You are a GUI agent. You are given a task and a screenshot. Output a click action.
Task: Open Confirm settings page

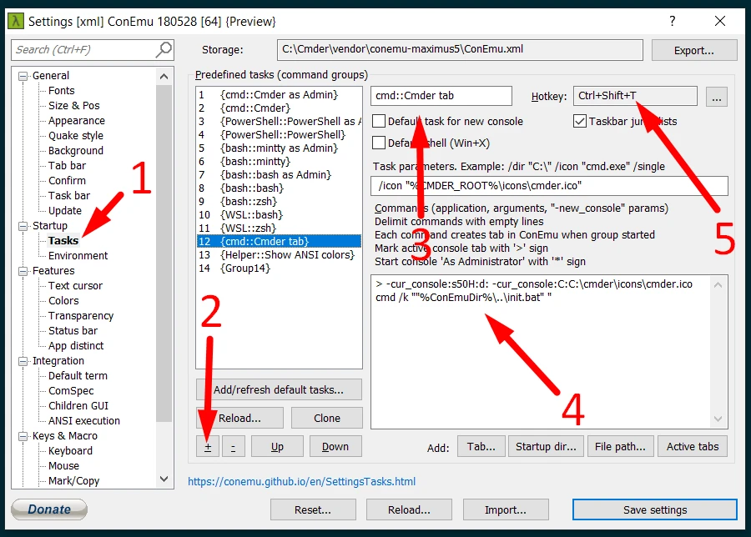click(x=67, y=180)
